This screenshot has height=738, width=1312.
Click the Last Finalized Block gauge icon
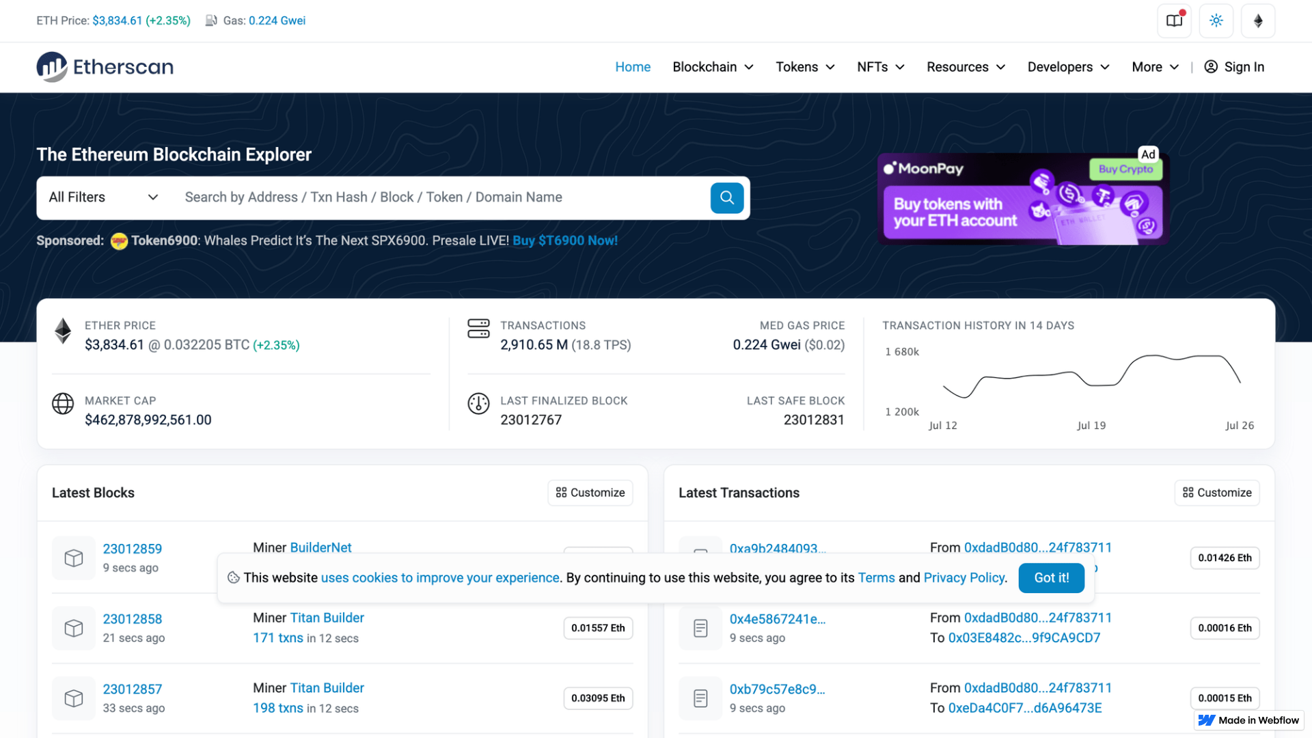point(478,404)
